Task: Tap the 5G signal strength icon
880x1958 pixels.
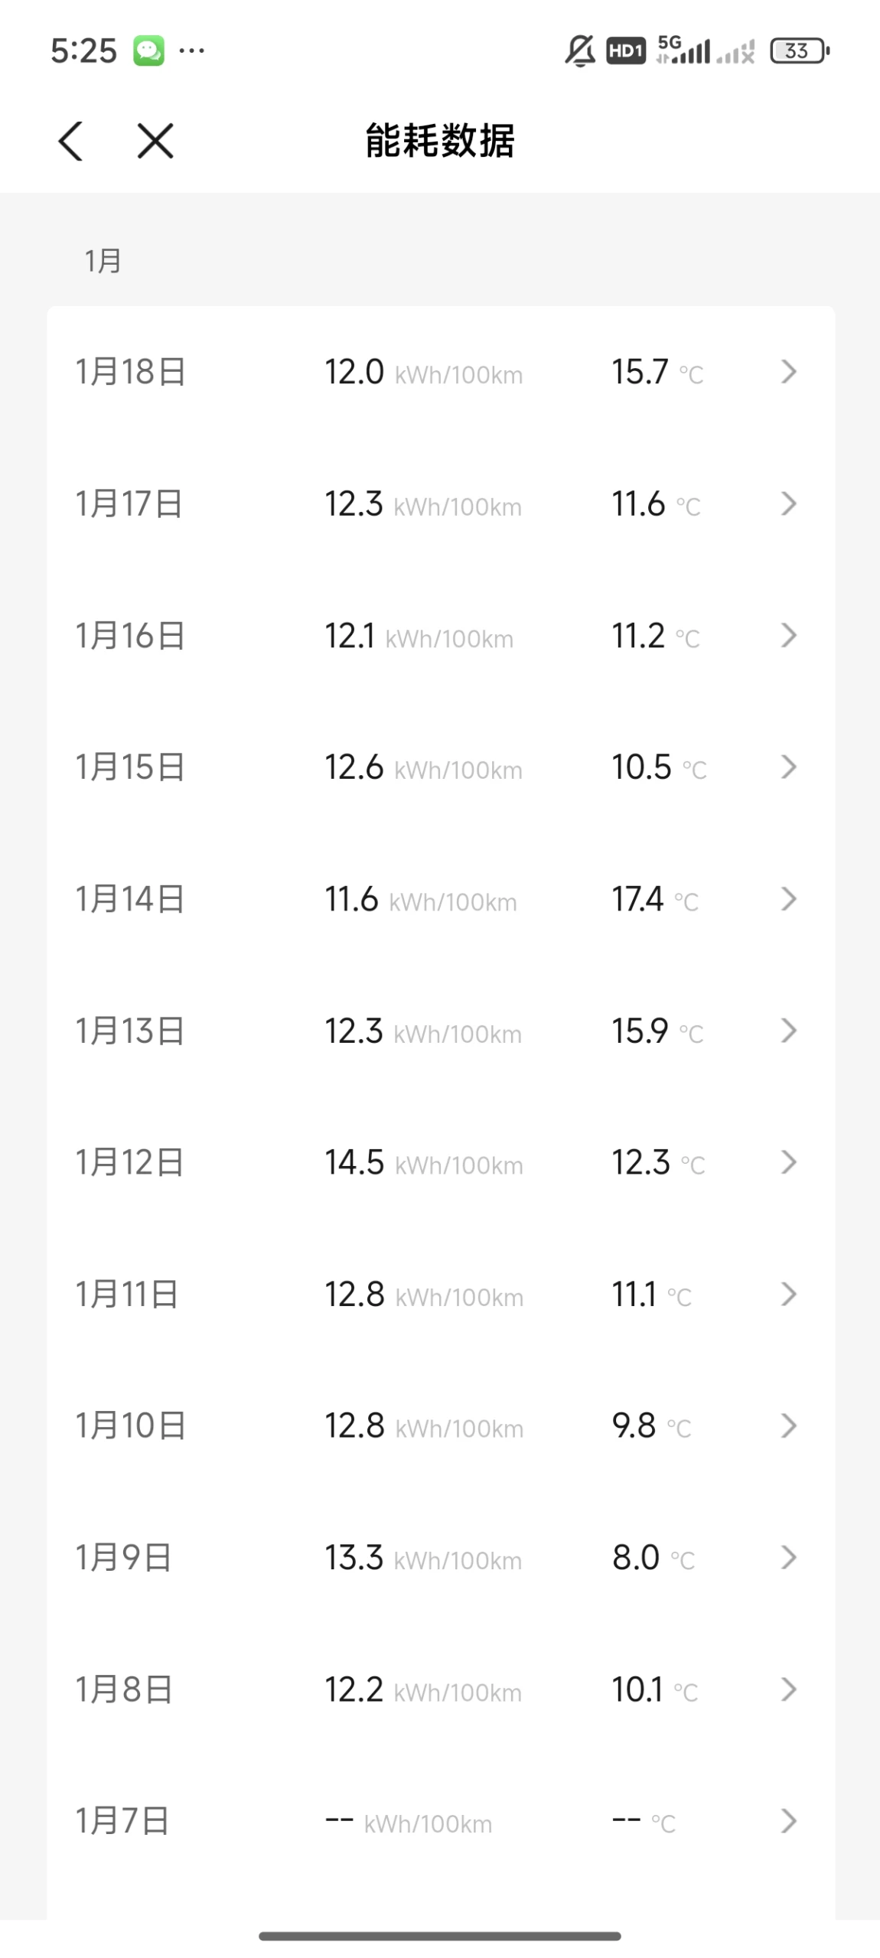Action: (683, 50)
